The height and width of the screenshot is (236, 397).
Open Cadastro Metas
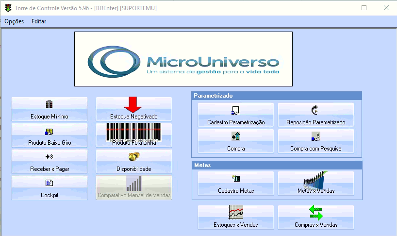(236, 184)
